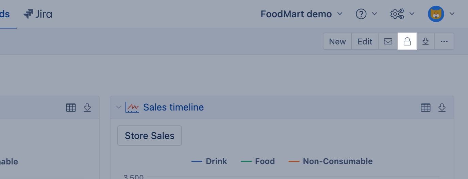The height and width of the screenshot is (179, 468).
Task: Toggle the Non-Consumable legend series
Action: point(331,161)
